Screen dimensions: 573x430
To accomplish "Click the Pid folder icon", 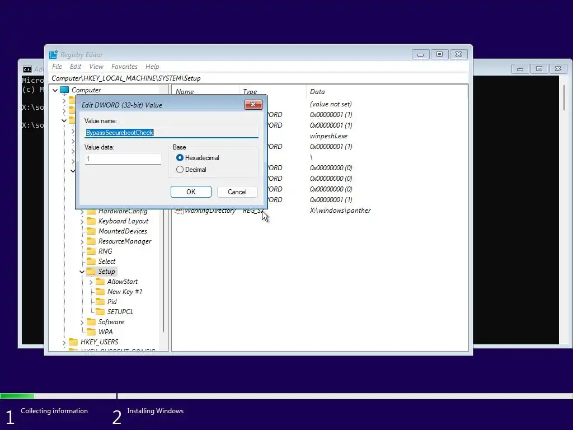I will 100,302.
